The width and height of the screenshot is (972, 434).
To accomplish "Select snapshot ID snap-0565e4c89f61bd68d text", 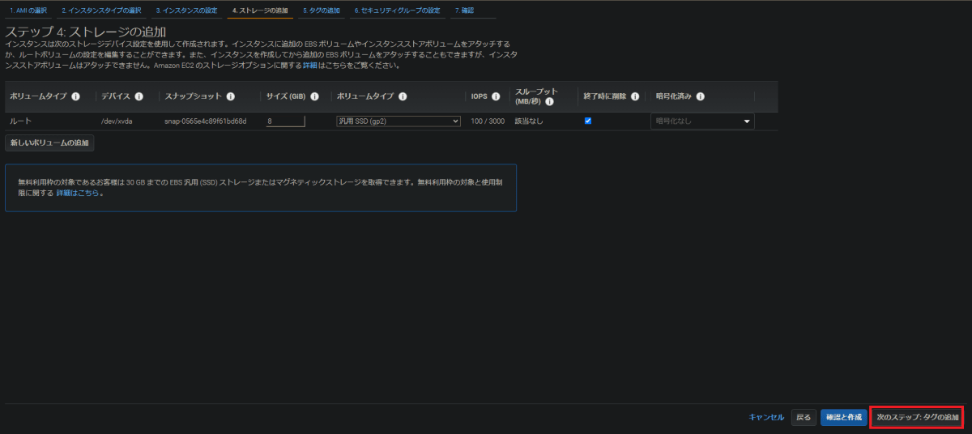I will click(205, 121).
